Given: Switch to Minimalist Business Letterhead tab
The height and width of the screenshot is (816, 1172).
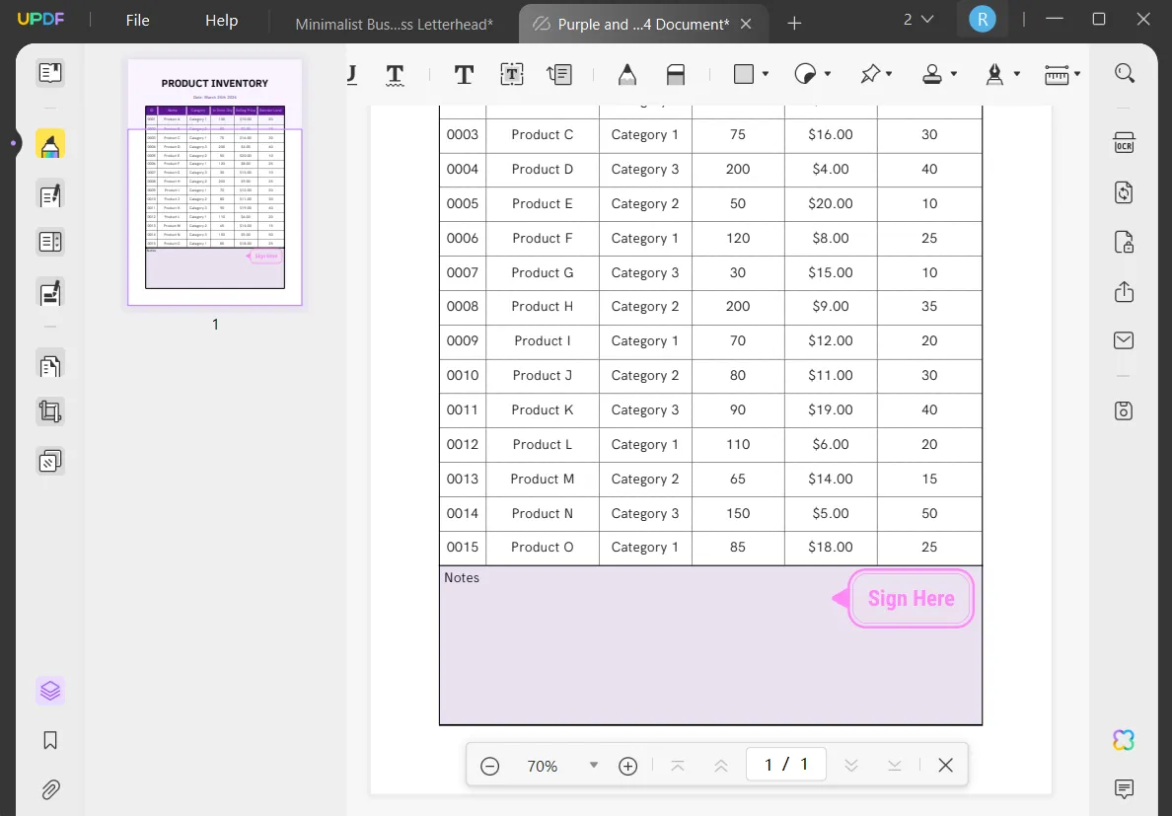Looking at the screenshot, I should click(394, 24).
